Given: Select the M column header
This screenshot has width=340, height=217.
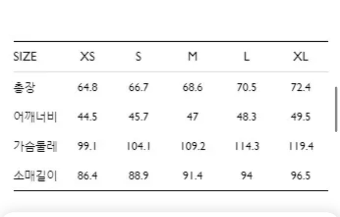Looking at the screenshot, I should click(x=193, y=57).
